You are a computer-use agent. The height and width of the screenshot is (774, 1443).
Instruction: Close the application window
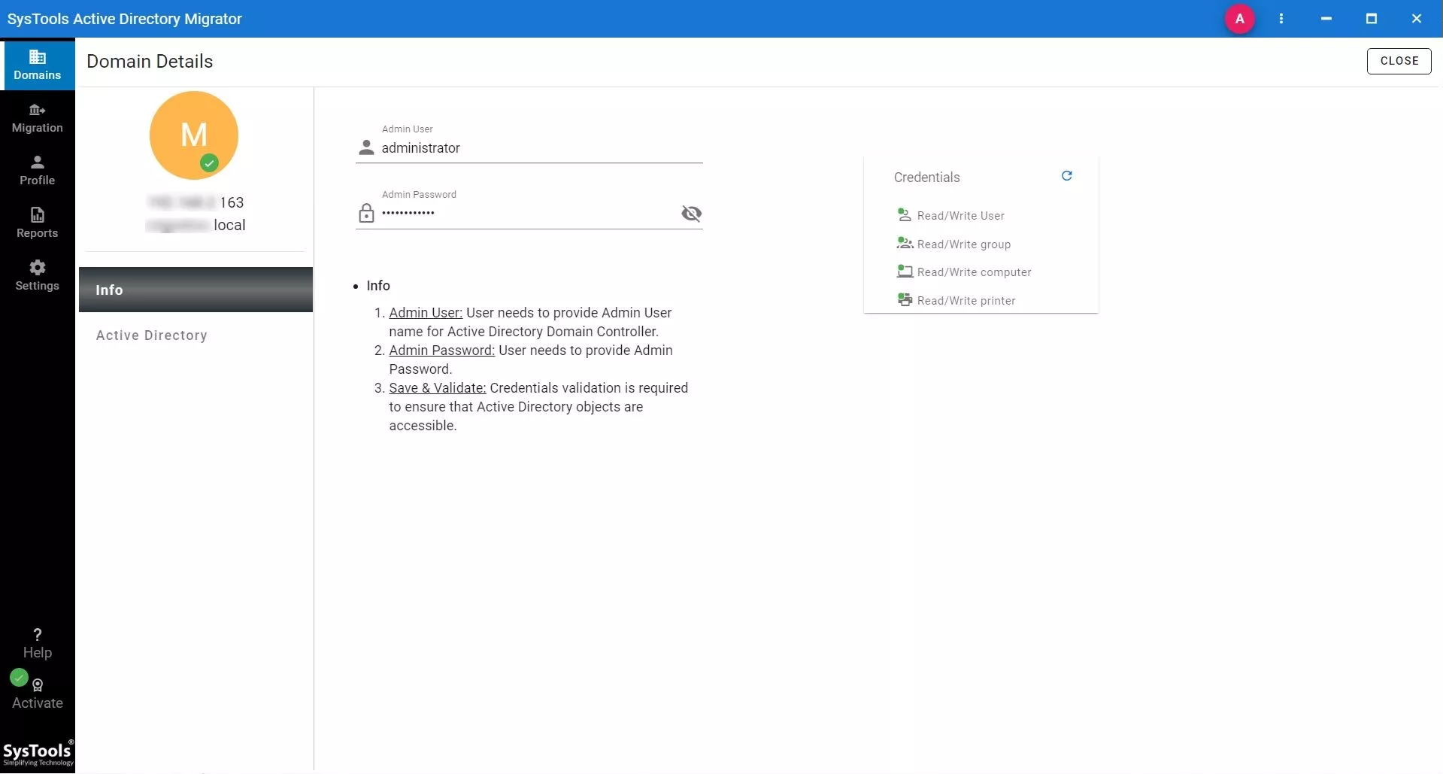point(1417,19)
